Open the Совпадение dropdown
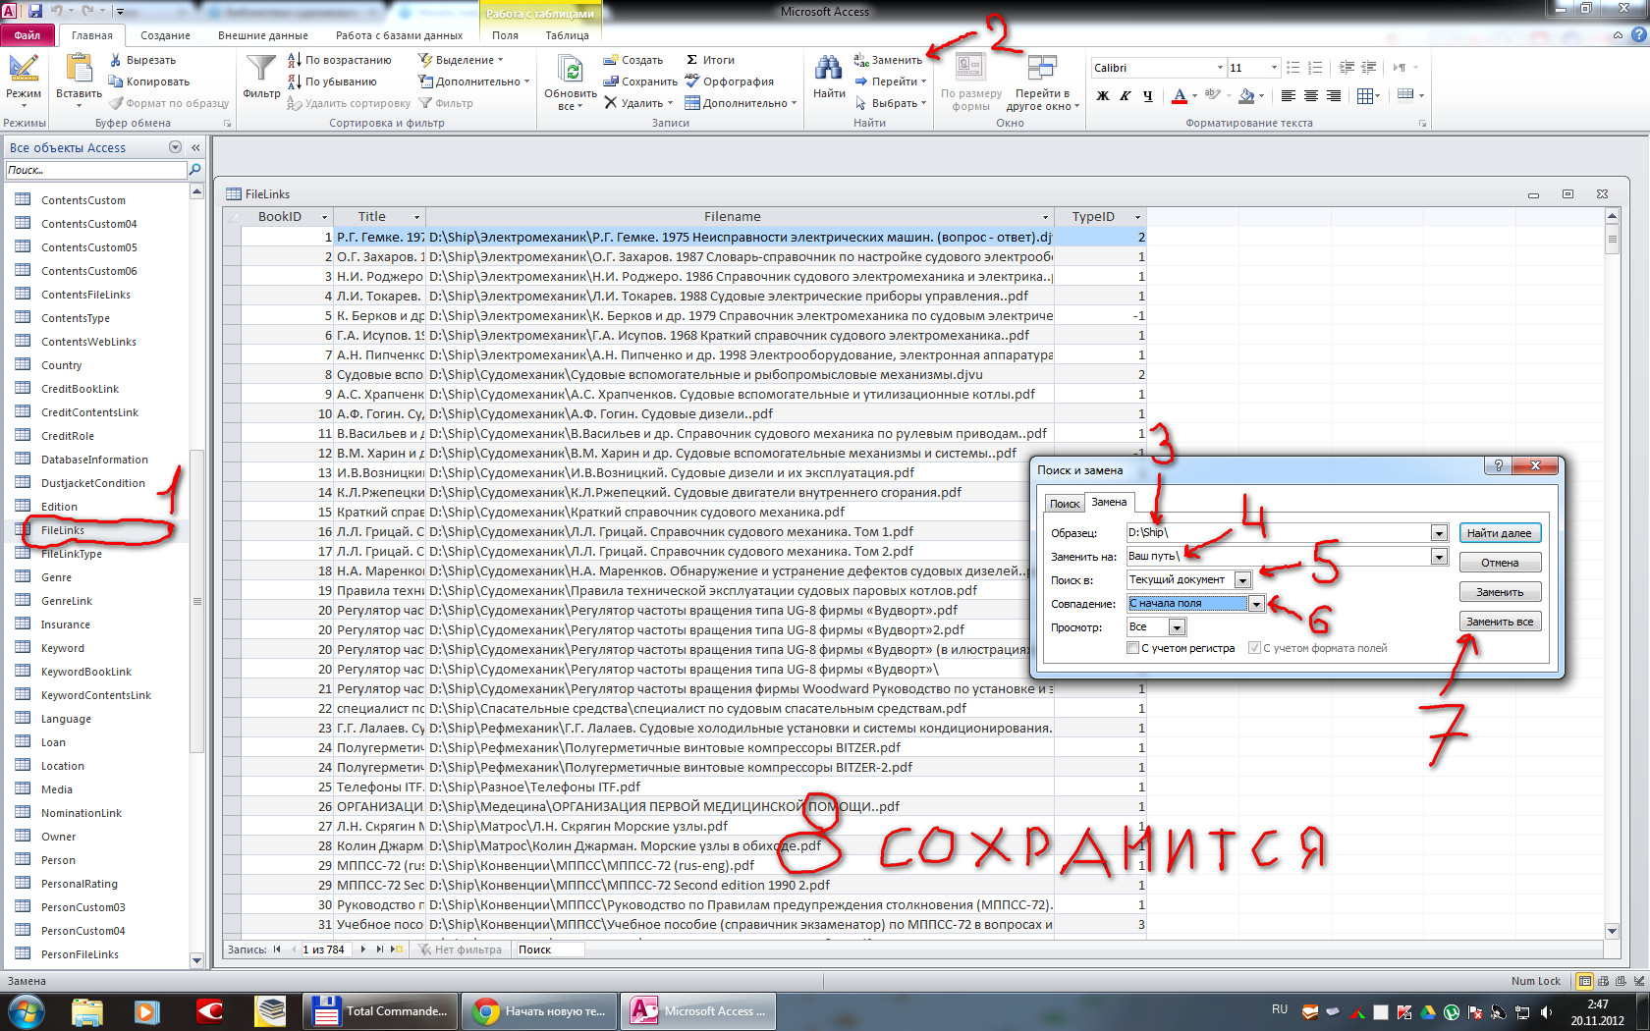1650x1031 pixels. 1256,604
